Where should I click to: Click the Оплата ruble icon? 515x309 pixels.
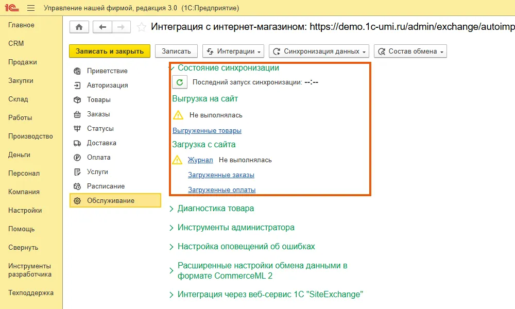click(x=77, y=158)
